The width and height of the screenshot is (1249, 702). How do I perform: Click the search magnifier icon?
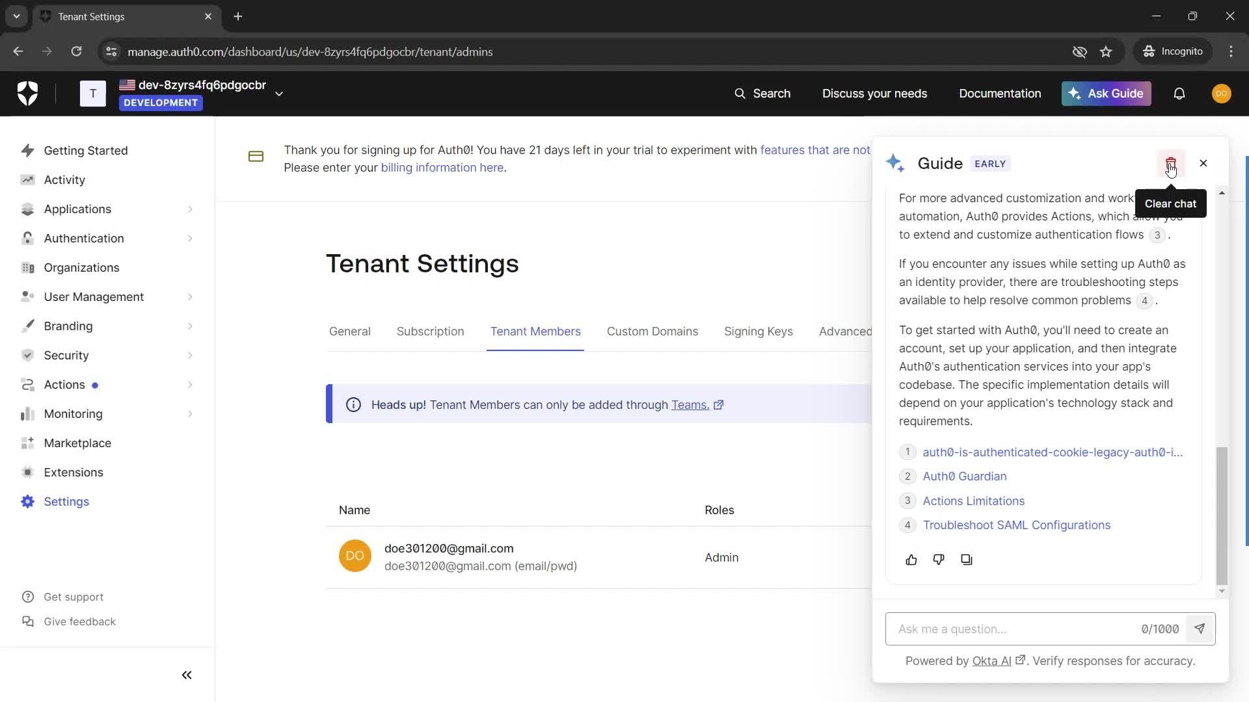tap(740, 94)
